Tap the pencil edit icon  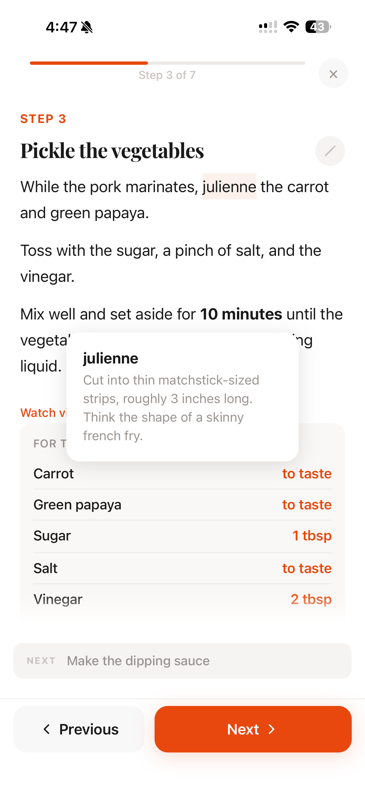[x=330, y=151]
